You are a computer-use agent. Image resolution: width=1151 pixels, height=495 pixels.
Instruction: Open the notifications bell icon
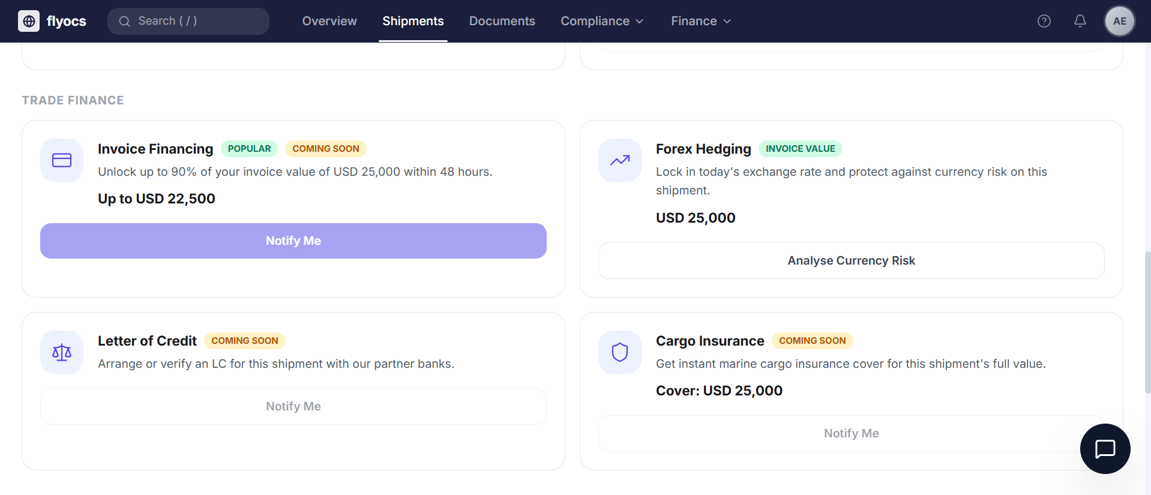(x=1080, y=21)
